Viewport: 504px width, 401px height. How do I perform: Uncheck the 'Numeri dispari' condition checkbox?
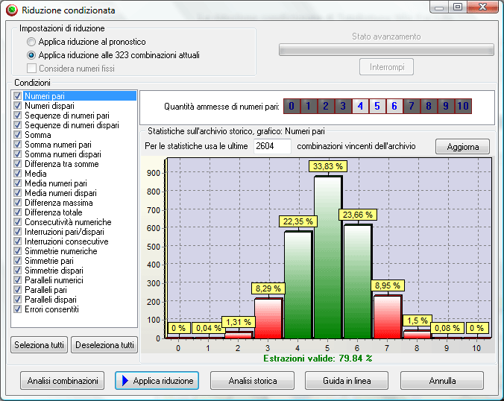18,106
